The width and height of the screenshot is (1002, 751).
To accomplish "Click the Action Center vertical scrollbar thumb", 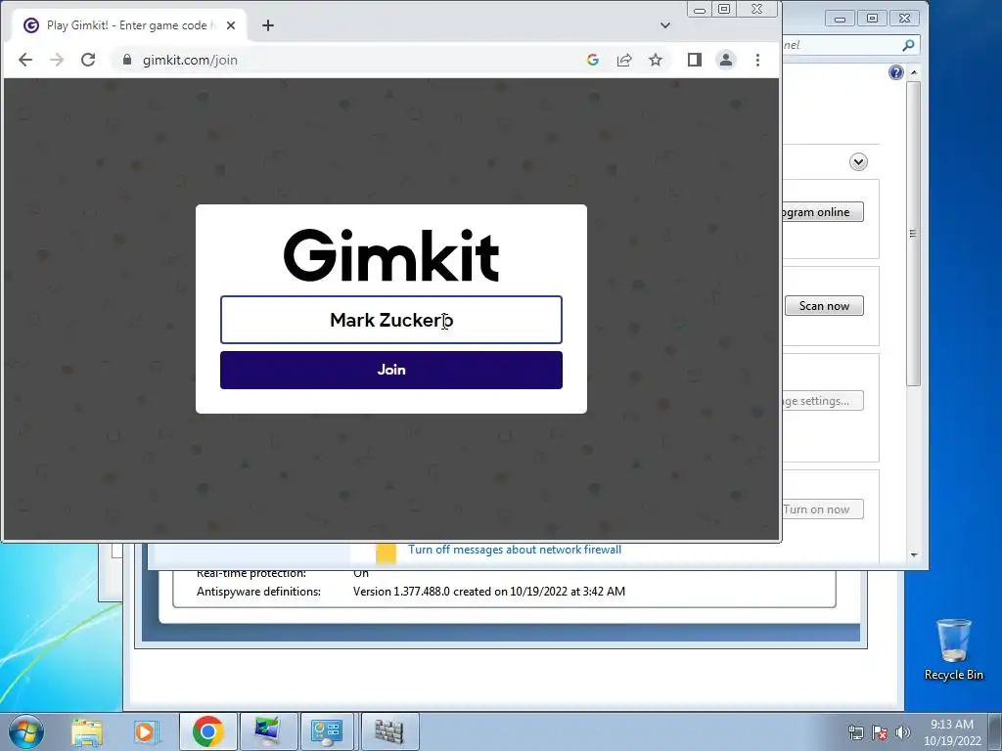I will click(x=914, y=233).
